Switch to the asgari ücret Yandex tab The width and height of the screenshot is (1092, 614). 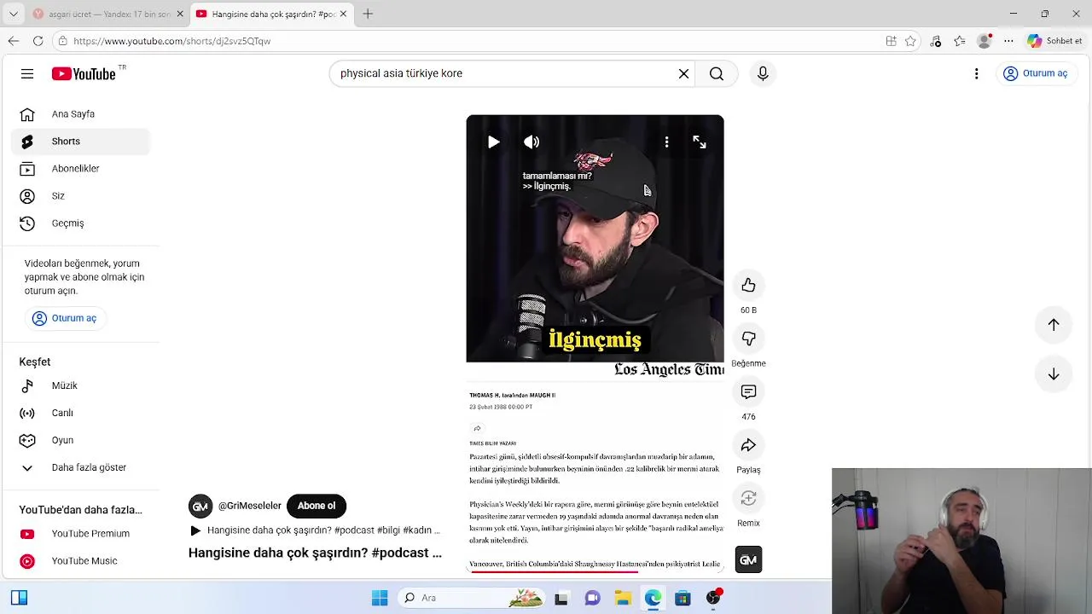pyautogui.click(x=101, y=14)
